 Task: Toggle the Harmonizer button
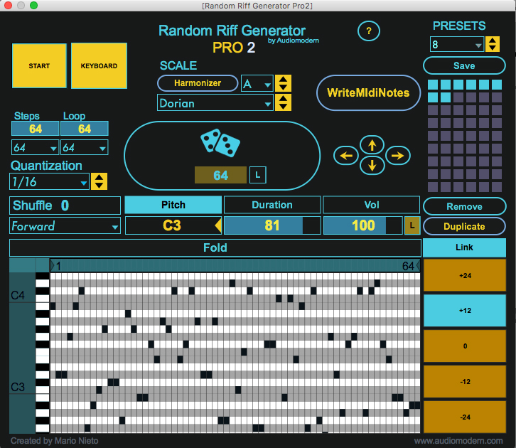click(198, 83)
